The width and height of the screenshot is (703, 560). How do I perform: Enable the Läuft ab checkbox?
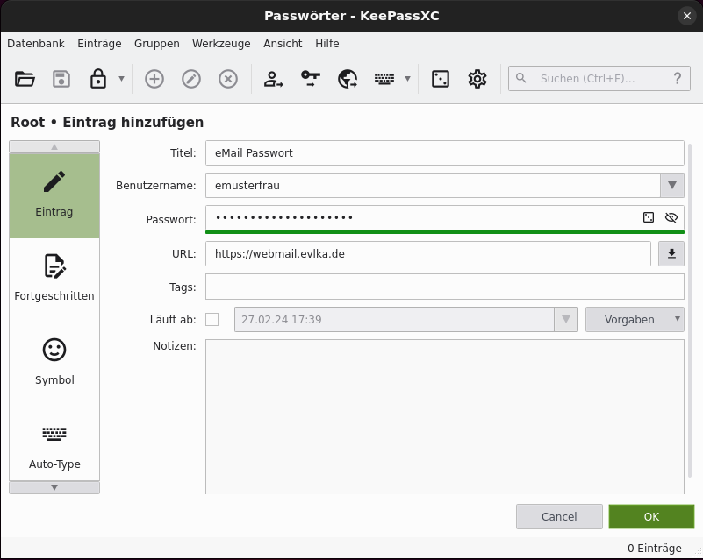pos(212,320)
